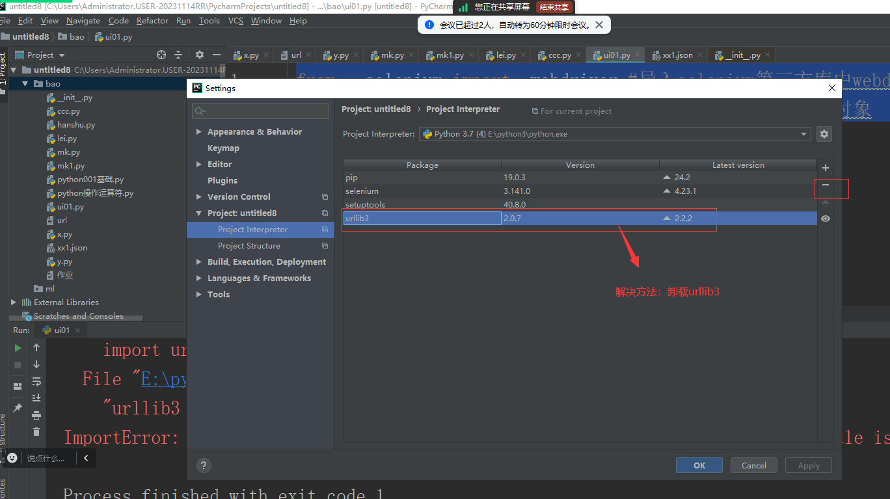Select Project Interpreter settings item

click(x=260, y=230)
